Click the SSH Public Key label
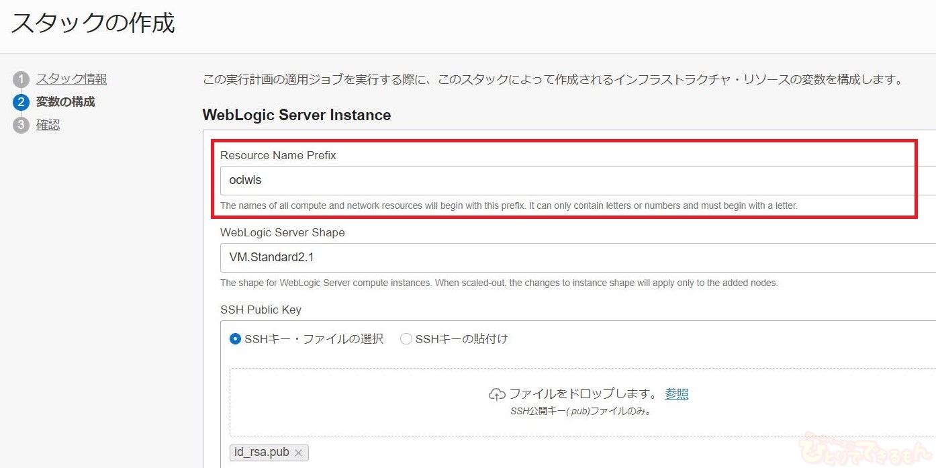Screen dimensions: 936x468 pyautogui.click(x=261, y=310)
